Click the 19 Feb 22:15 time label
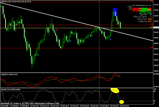Screen dimensions: 159x107 pyautogui.click(x=95, y=106)
